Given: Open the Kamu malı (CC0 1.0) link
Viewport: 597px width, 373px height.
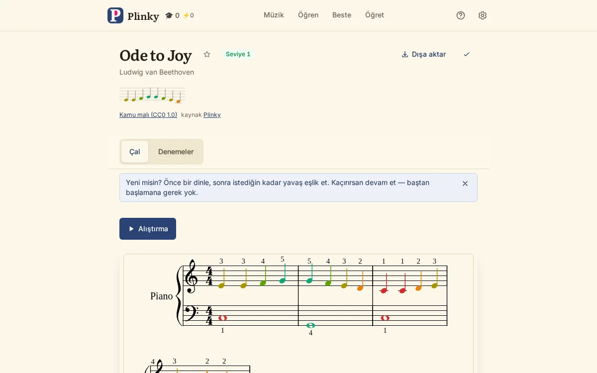Looking at the screenshot, I should [x=148, y=115].
